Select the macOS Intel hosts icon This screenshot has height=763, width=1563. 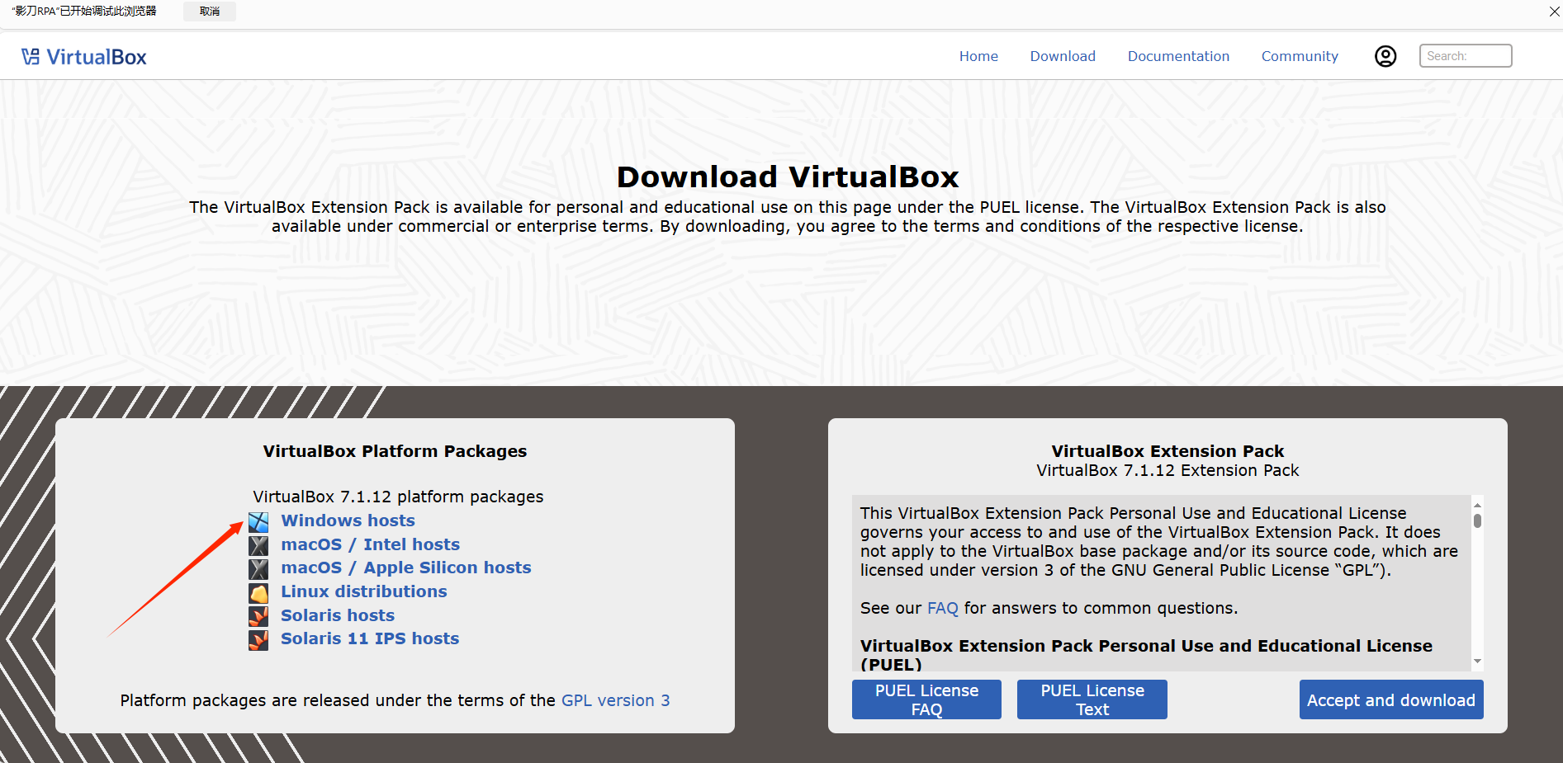tap(258, 545)
